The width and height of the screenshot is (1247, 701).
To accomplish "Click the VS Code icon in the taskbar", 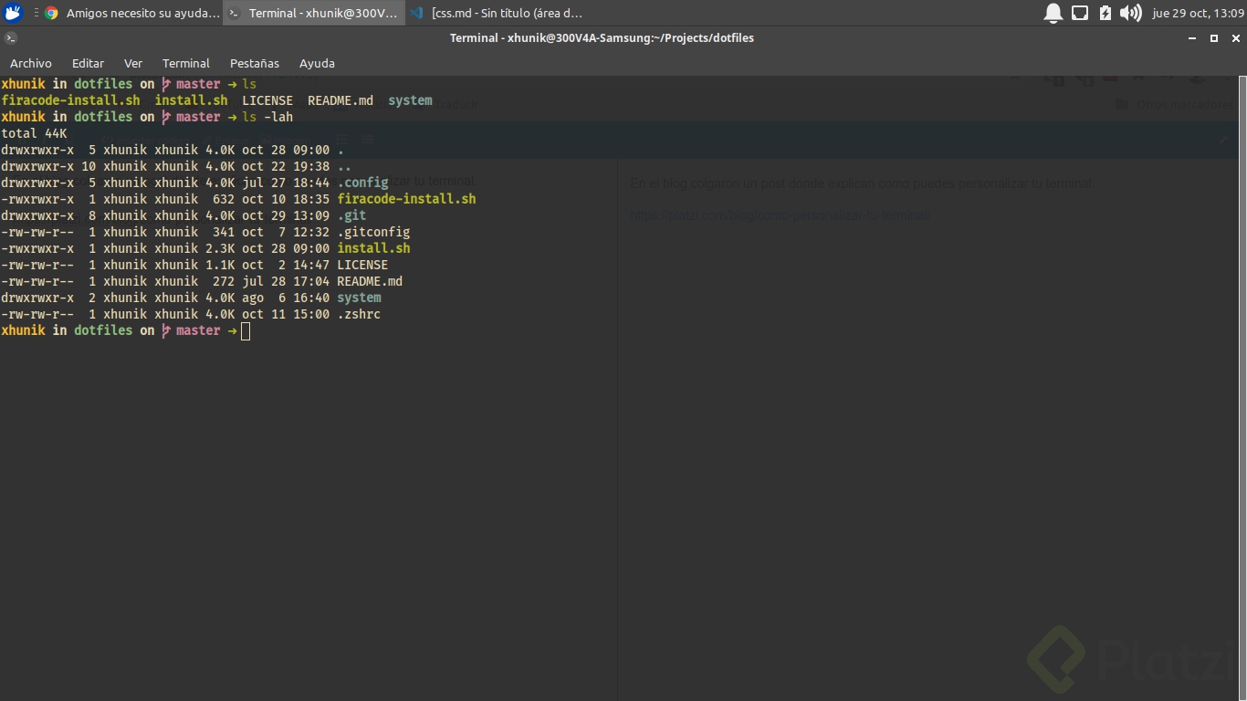I will 416,13.
